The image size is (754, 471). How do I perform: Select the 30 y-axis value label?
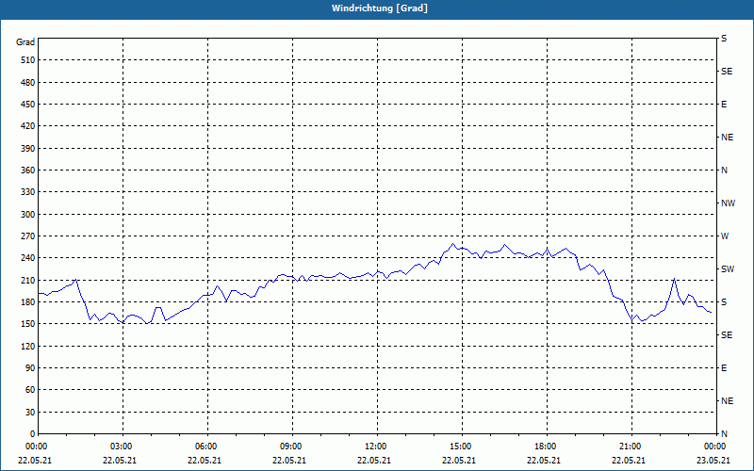(30, 412)
